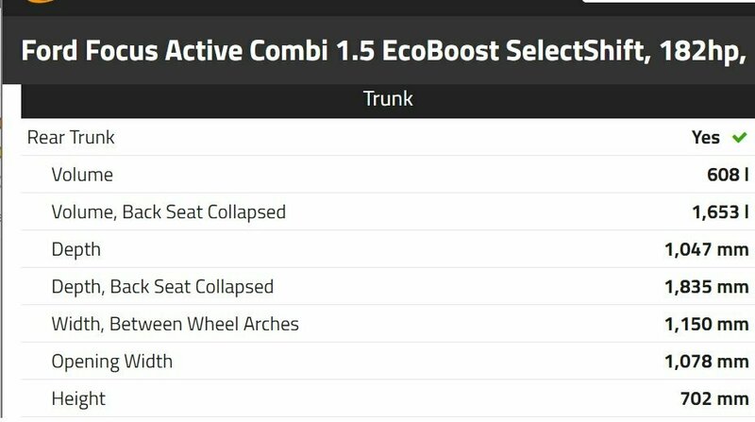Click the Volume, Back Seat Collapsed label
The image size is (755, 422).
pos(168,212)
